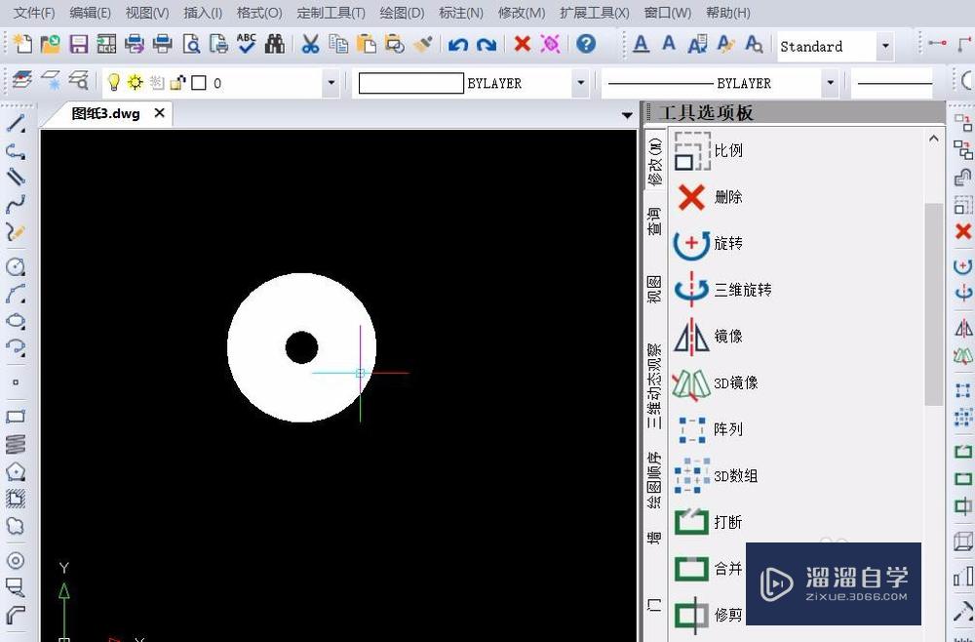Select the Spline tool in left toolbar
This screenshot has width=975, height=642.
pyautogui.click(x=16, y=203)
